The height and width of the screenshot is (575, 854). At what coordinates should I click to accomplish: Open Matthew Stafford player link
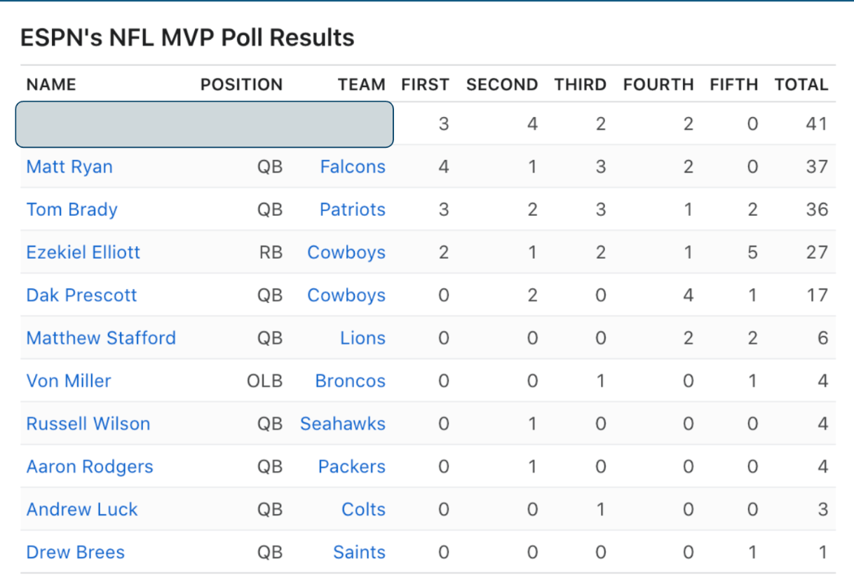coord(101,338)
